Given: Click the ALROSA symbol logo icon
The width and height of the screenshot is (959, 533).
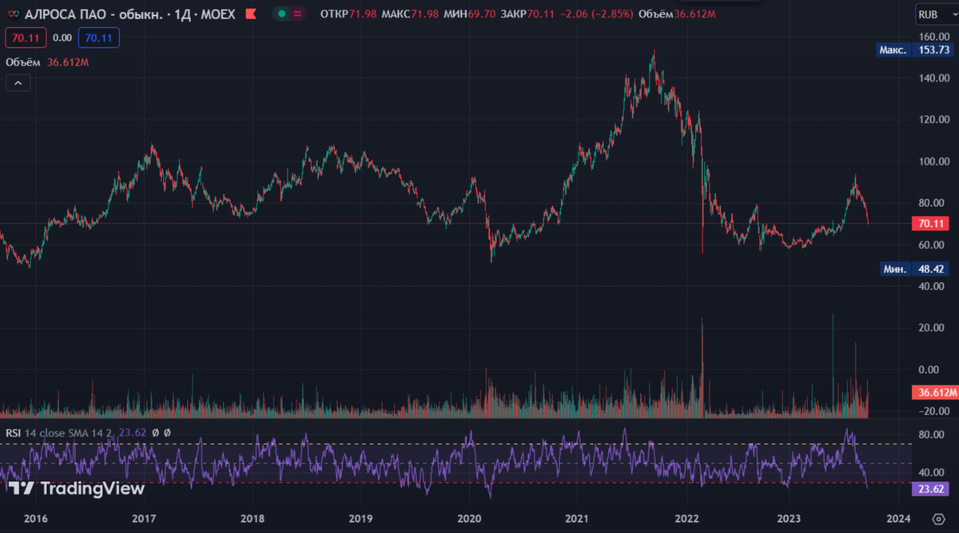Looking at the screenshot, I should (x=14, y=14).
